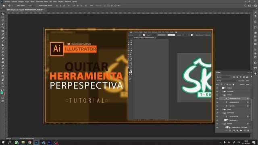
Task: Select the Brush tool
Action: coord(3,41)
